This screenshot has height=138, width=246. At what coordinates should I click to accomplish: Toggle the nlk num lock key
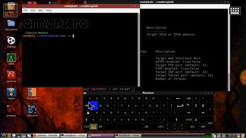189,99
